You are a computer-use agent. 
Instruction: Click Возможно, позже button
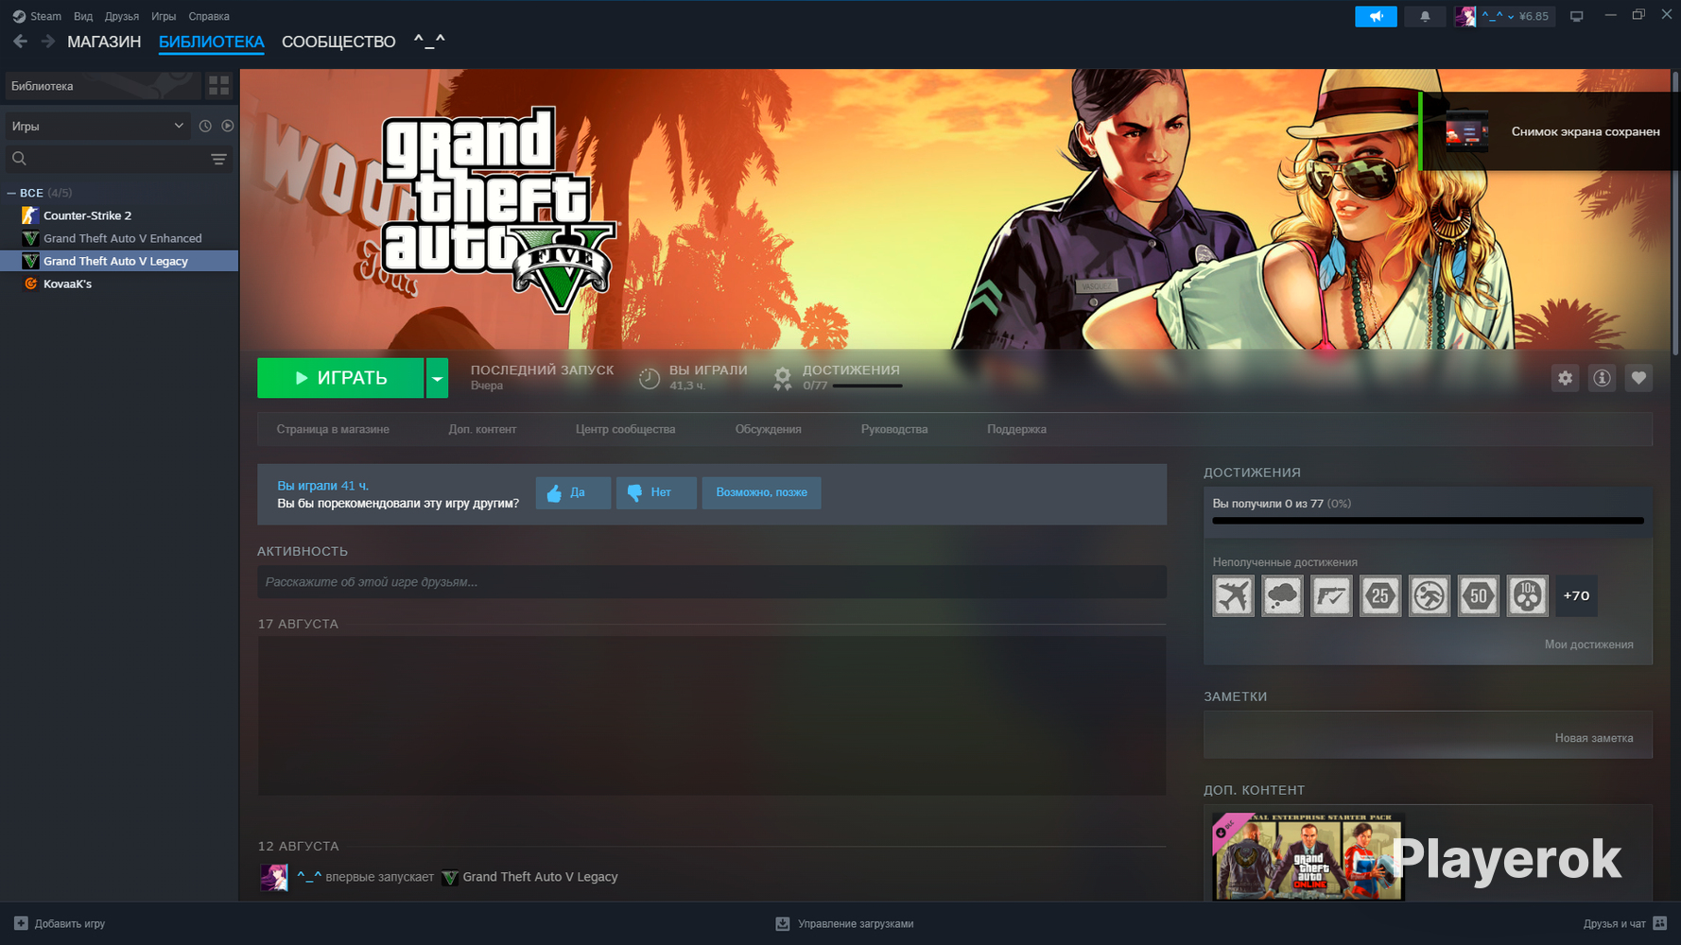[x=761, y=492]
